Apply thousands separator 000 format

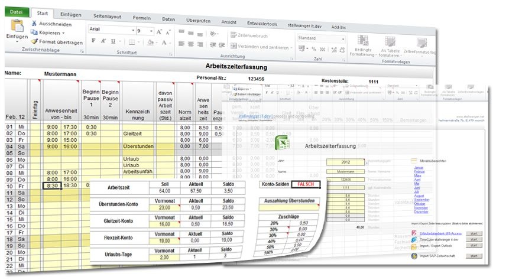(322, 49)
